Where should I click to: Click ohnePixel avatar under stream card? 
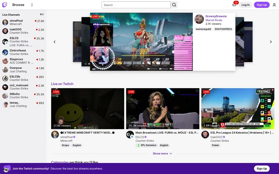(55, 135)
